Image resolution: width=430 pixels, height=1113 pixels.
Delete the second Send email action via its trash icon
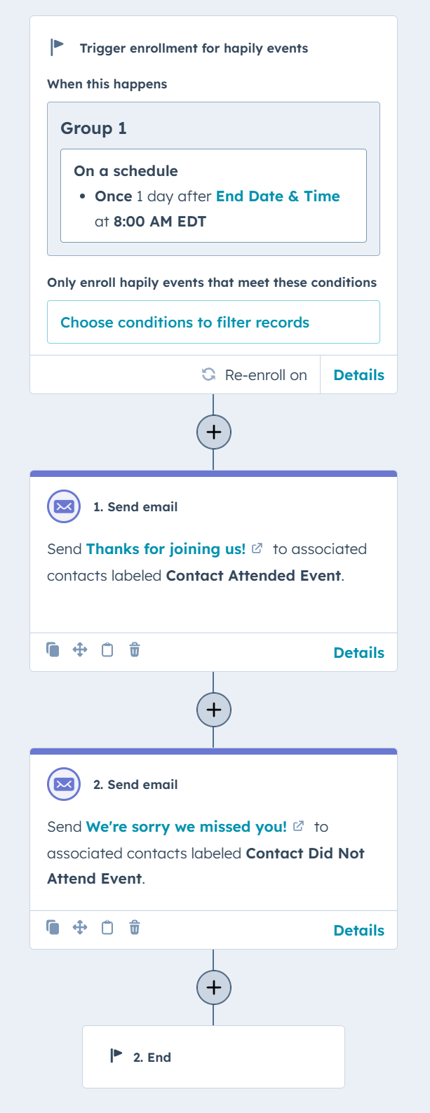point(135,927)
